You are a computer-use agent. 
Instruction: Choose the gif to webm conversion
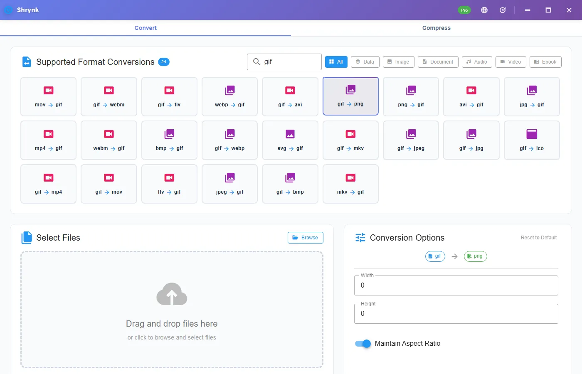pos(109,96)
